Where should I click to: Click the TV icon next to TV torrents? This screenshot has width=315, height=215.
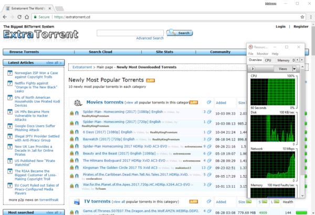tap(77, 201)
